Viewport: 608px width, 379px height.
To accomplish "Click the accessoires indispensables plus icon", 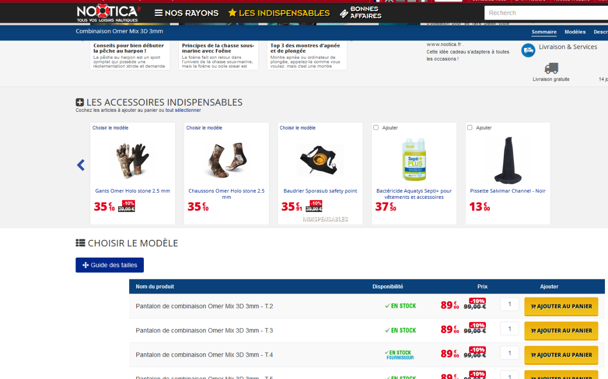I will click(80, 102).
